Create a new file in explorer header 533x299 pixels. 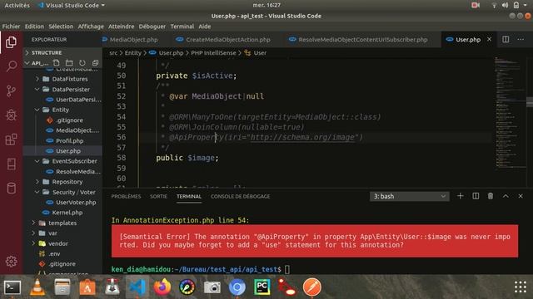tap(56, 63)
